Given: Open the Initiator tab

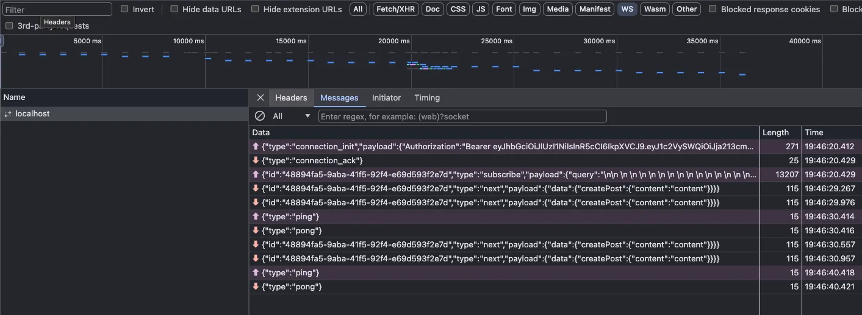Looking at the screenshot, I should coord(386,97).
